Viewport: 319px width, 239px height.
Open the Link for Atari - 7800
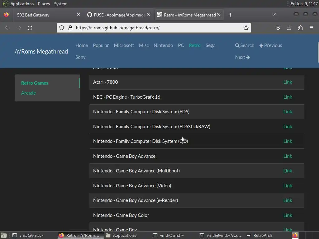click(288, 82)
